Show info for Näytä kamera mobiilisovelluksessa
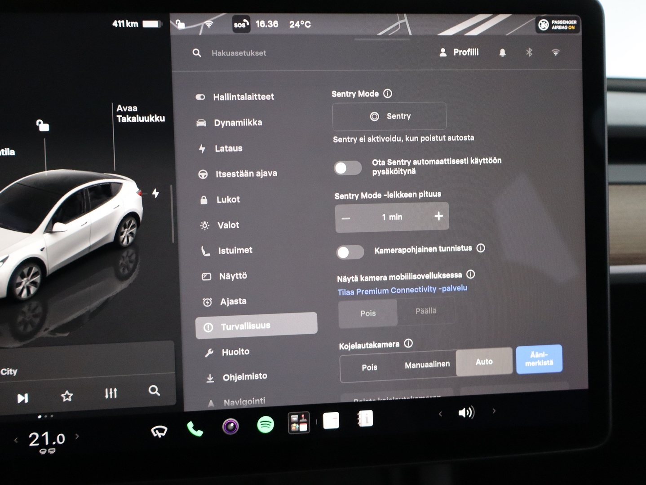Viewport: 646px width, 485px height. [471, 274]
